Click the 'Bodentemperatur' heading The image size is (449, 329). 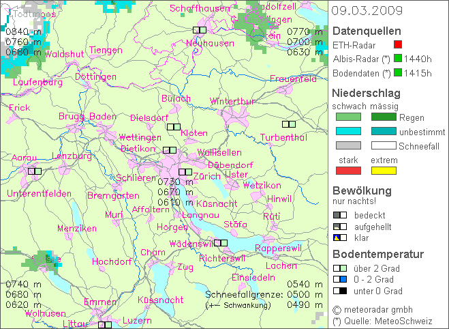[378, 254]
